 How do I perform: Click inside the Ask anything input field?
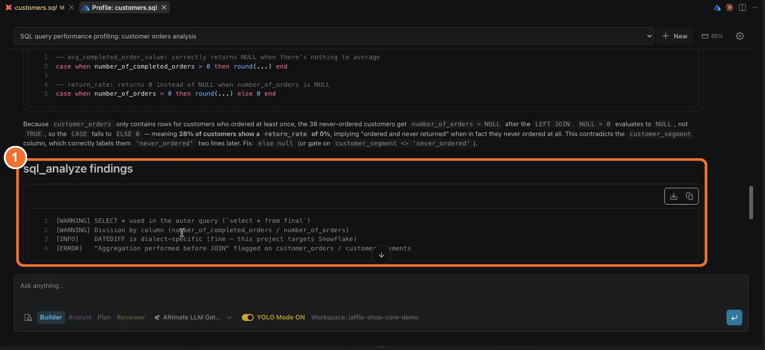[381, 286]
